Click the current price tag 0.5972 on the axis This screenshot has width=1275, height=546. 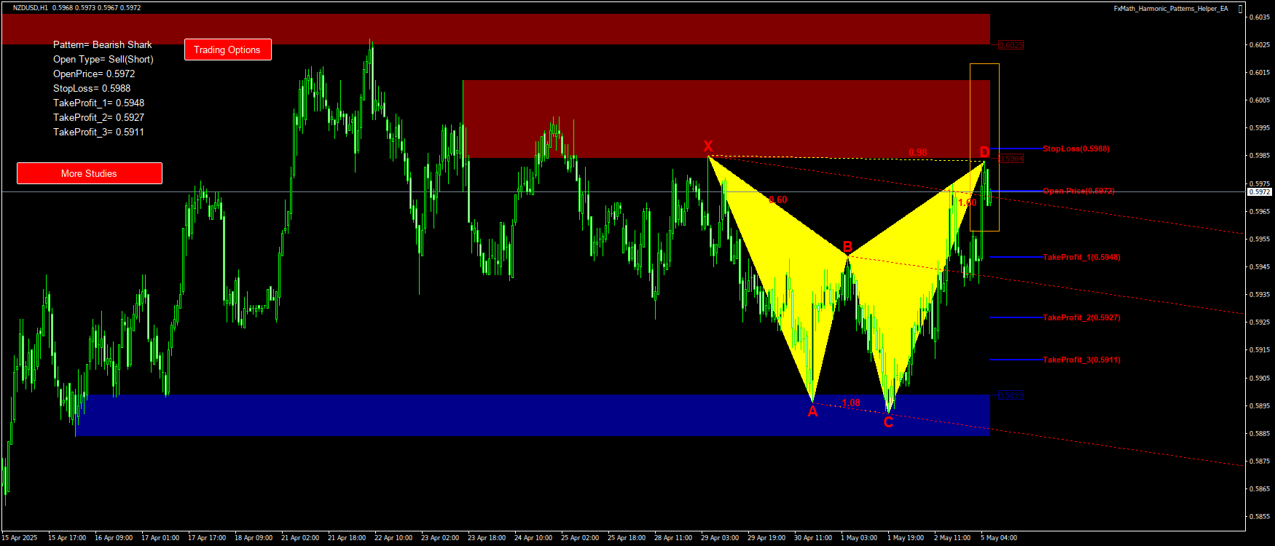[x=1259, y=192]
